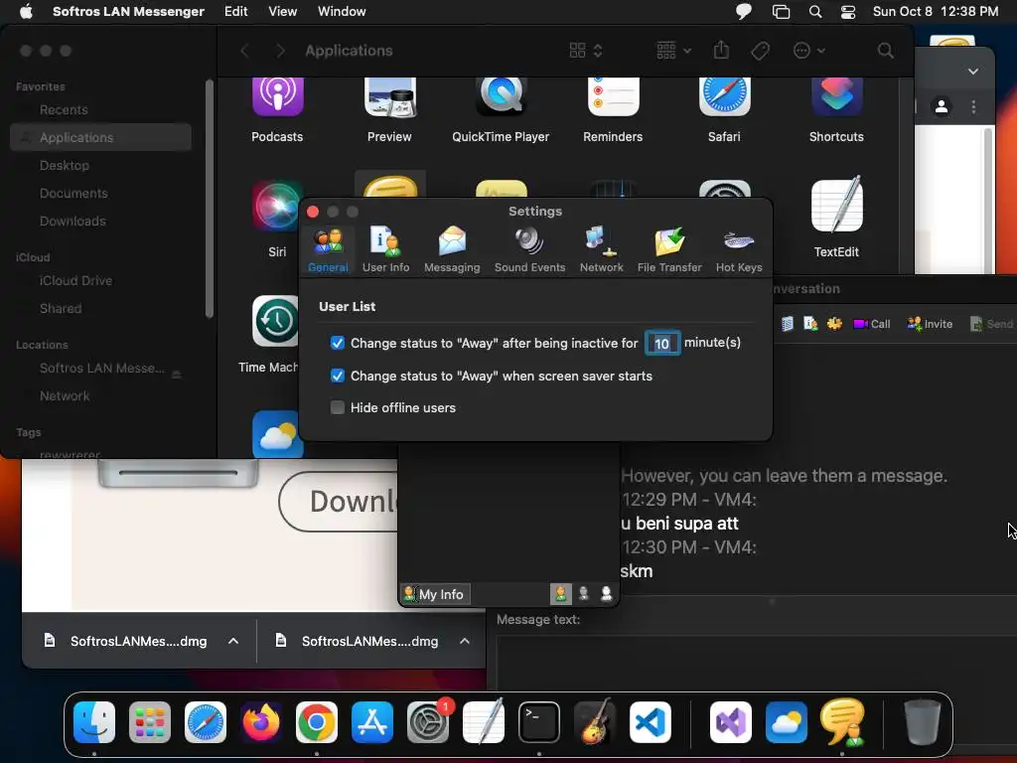This screenshot has width=1017, height=763.
Task: Open the General settings tab
Action: pyautogui.click(x=328, y=249)
